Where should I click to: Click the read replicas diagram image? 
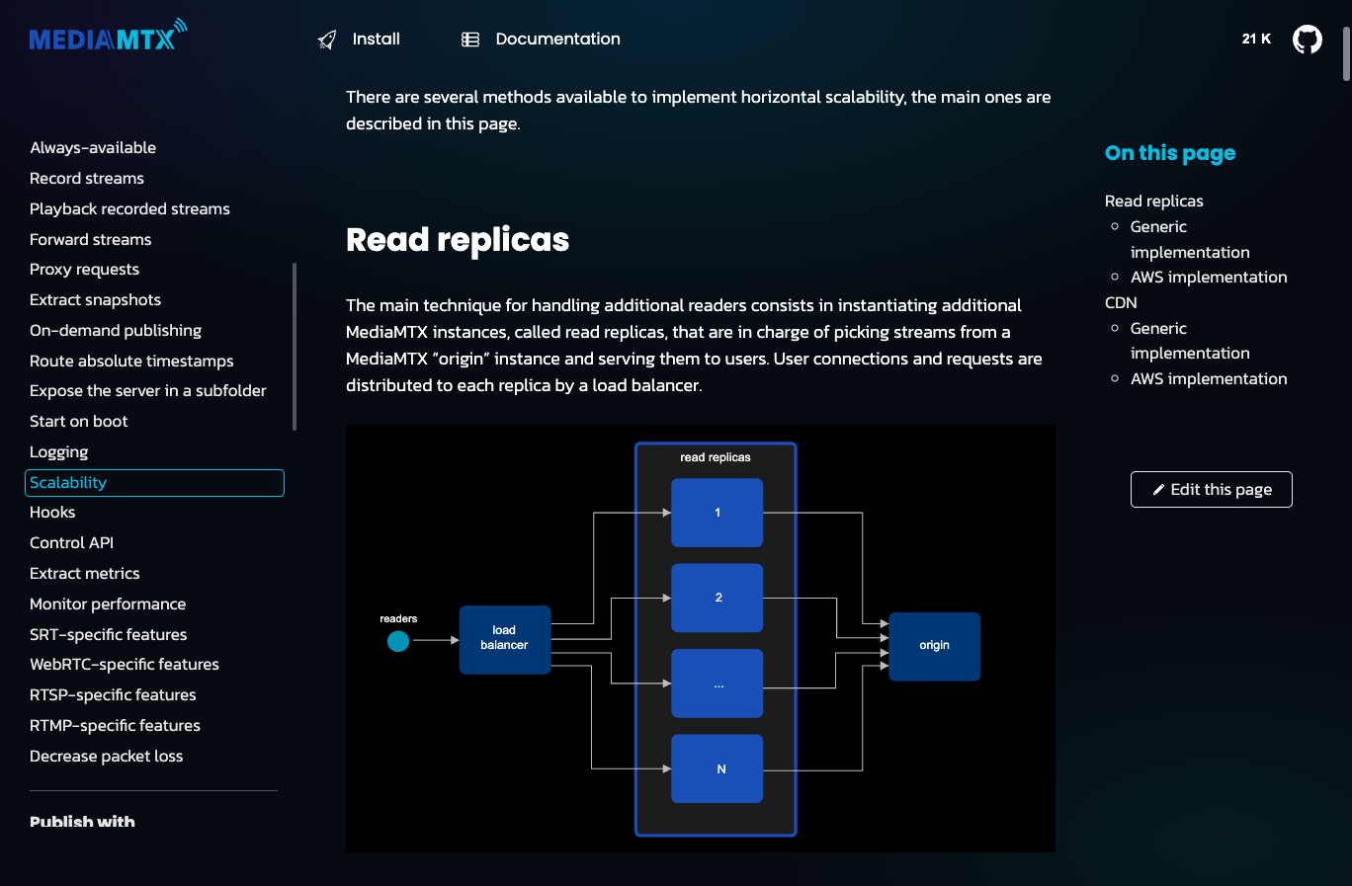(701, 639)
